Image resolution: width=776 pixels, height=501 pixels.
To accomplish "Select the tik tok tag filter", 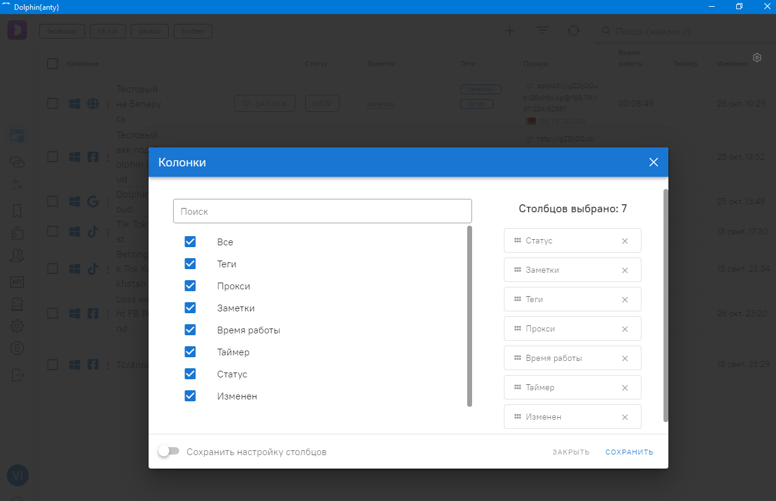I will [108, 31].
